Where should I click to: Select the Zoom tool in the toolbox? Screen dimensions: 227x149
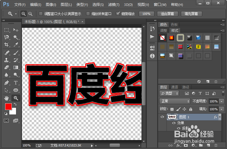pyautogui.click(x=16, y=98)
